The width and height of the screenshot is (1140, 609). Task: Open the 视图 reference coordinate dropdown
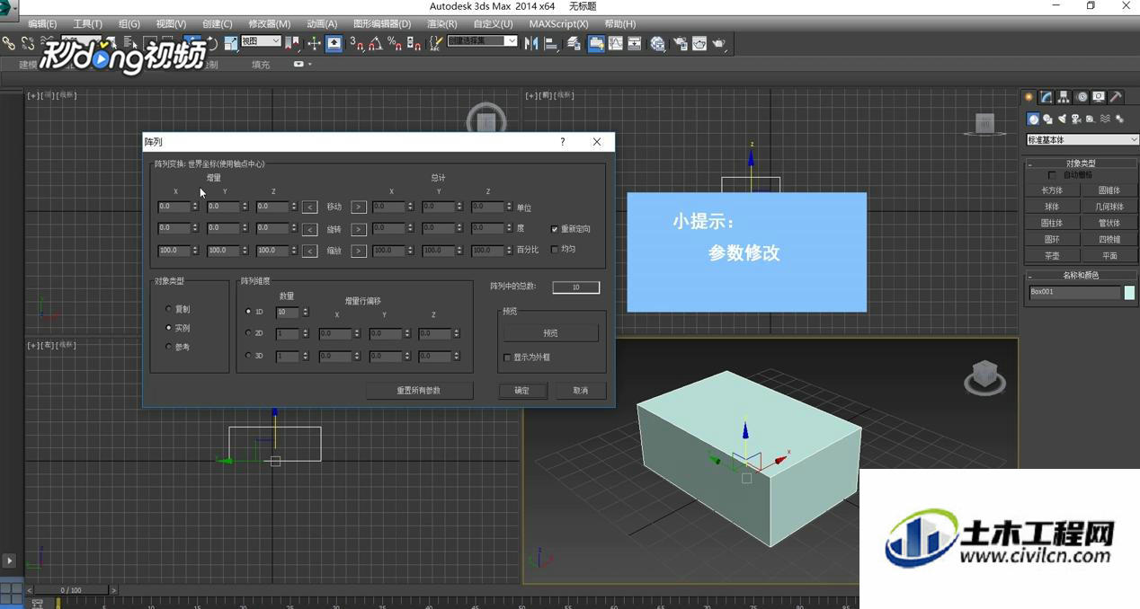point(261,41)
